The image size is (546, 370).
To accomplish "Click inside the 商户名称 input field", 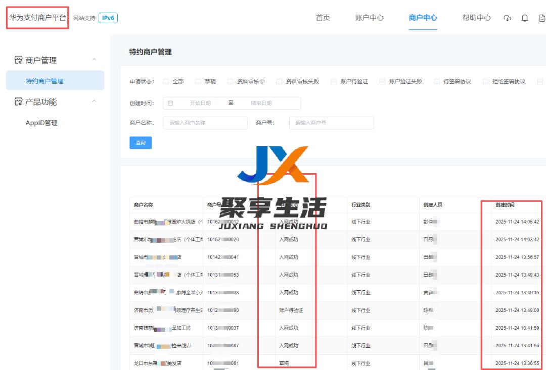I will pyautogui.click(x=204, y=123).
